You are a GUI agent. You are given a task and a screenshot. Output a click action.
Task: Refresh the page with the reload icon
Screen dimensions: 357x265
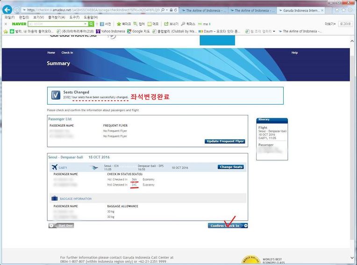click(x=176, y=10)
